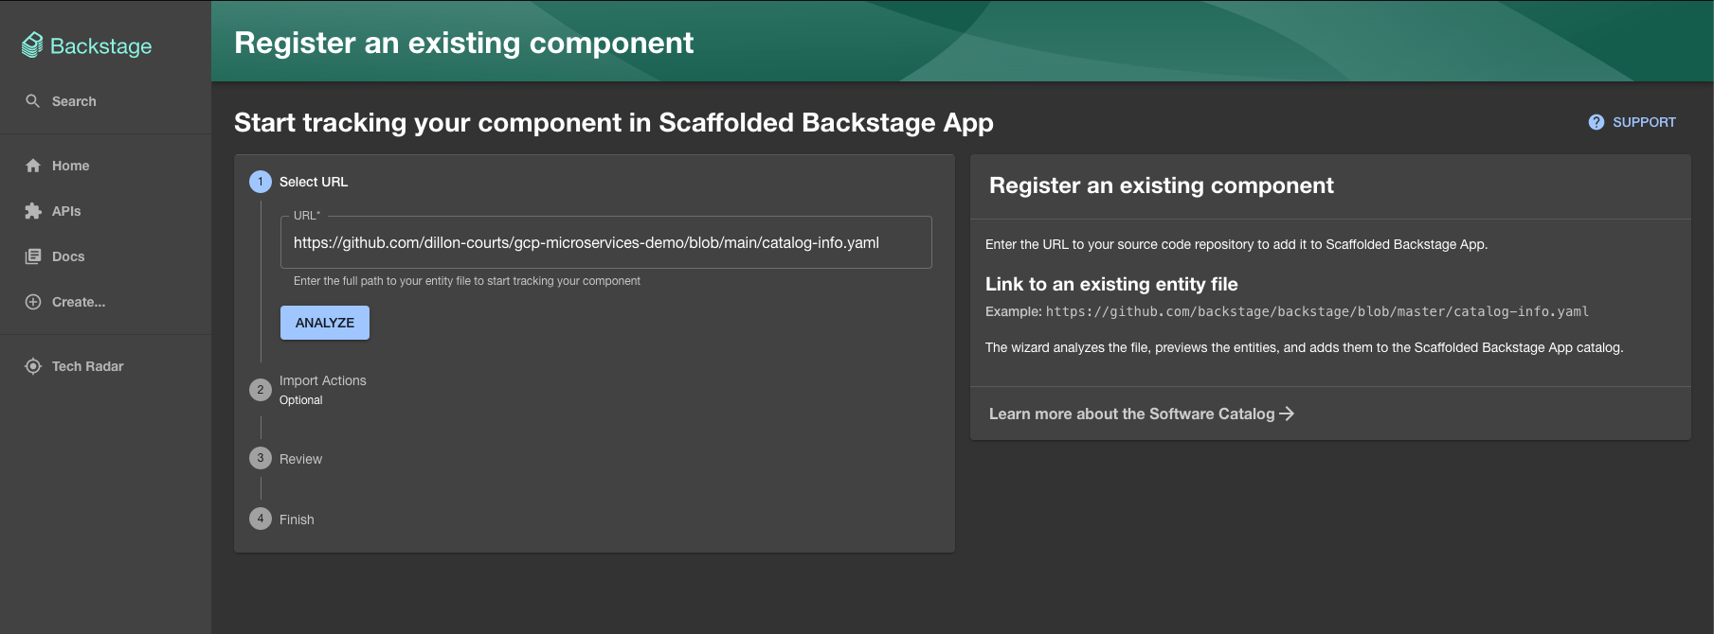
Task: Open Tech Radar page
Action: coord(87,366)
